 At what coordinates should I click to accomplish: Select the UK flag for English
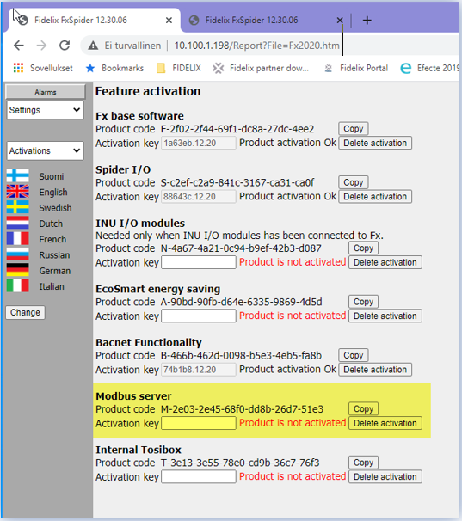[x=17, y=192]
